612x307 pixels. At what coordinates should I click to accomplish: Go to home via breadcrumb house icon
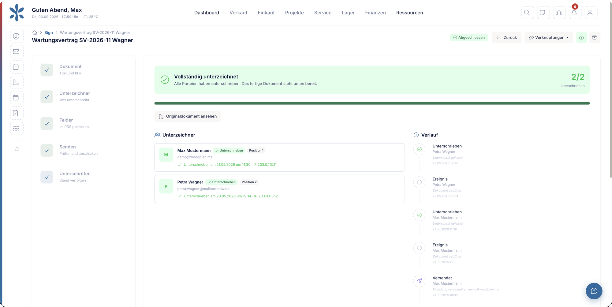click(x=35, y=32)
